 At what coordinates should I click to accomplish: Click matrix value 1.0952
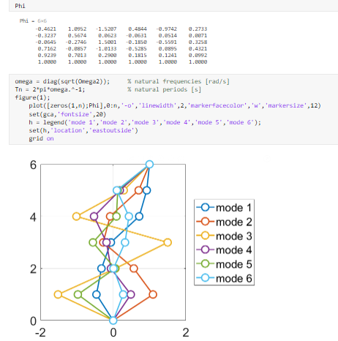click(x=77, y=29)
